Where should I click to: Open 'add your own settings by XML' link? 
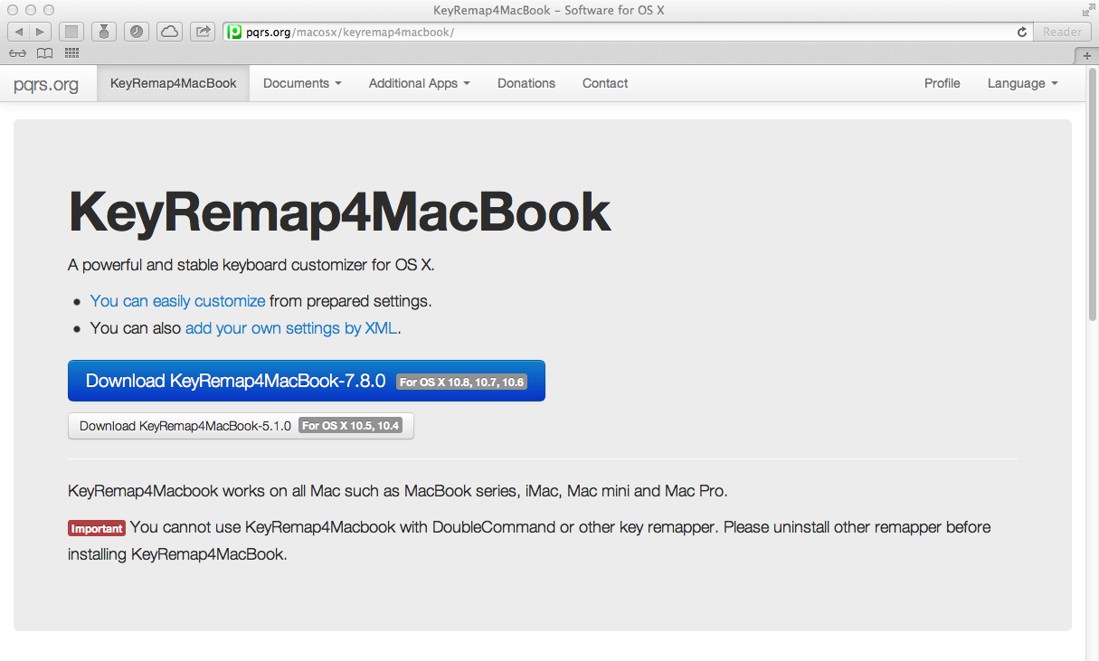coord(291,328)
